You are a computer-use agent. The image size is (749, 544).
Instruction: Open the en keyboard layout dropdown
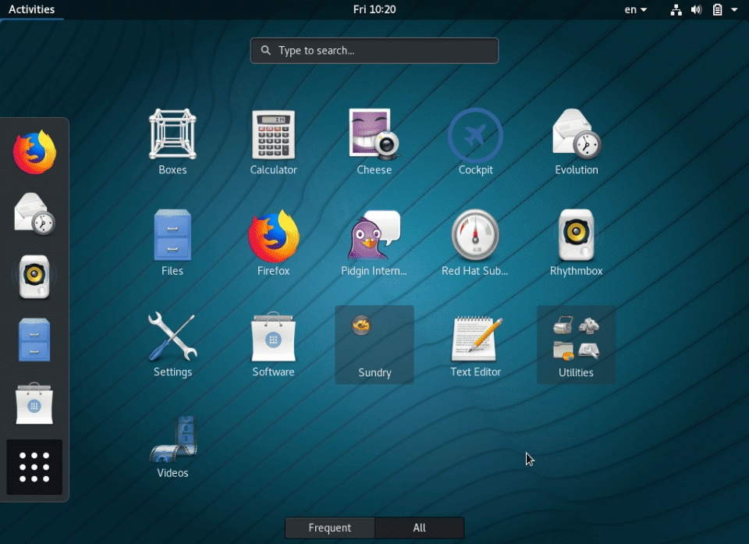pyautogui.click(x=635, y=9)
